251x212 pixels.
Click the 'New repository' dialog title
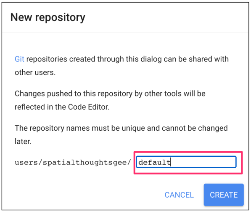pos(48,17)
